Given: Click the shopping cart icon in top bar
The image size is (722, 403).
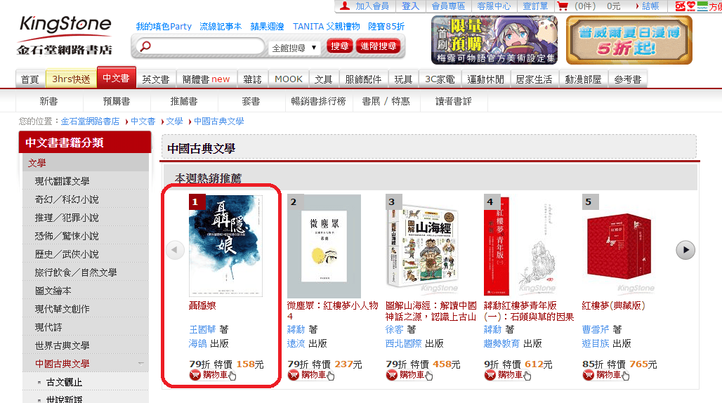Looking at the screenshot, I should pyautogui.click(x=563, y=6).
